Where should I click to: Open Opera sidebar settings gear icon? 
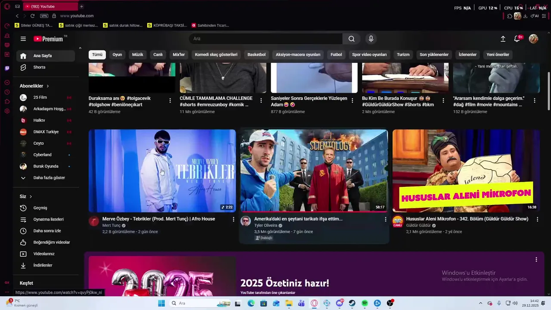(7, 111)
